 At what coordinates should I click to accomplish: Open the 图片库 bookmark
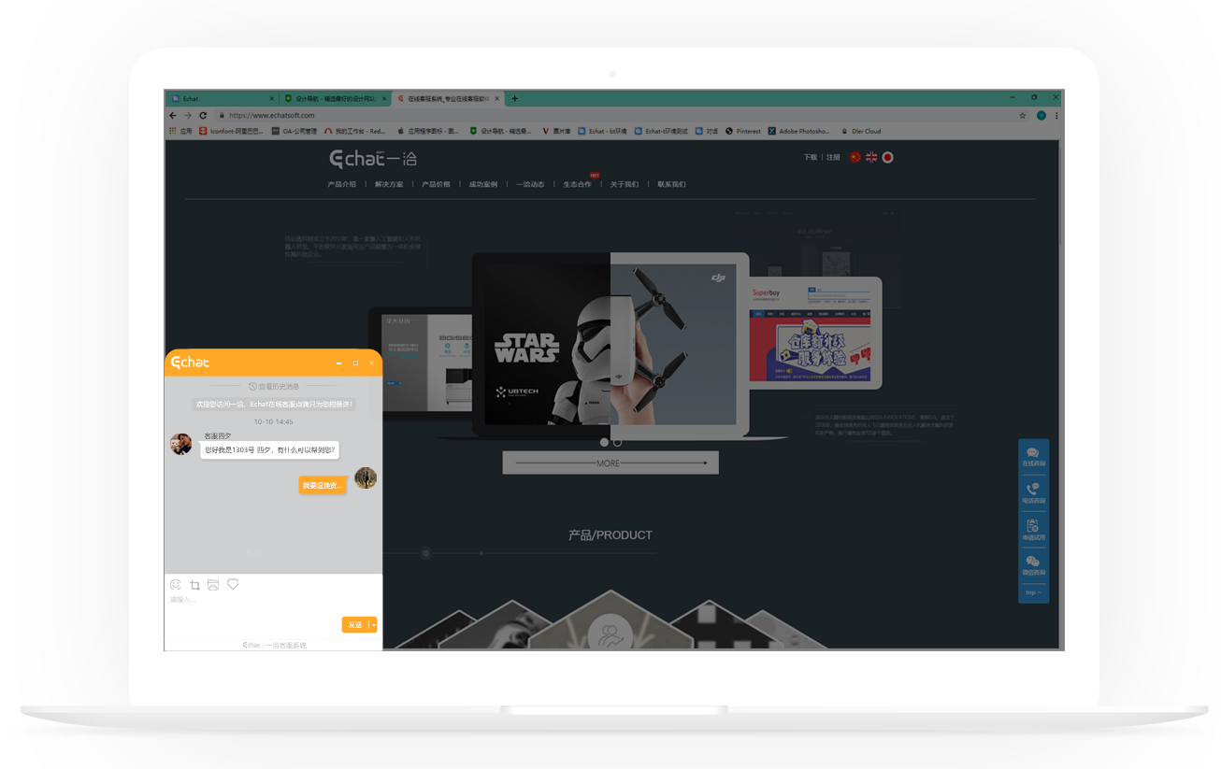(x=556, y=131)
